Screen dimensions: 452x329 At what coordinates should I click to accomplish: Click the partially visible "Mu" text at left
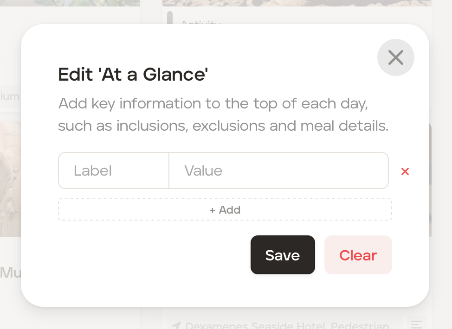10,272
